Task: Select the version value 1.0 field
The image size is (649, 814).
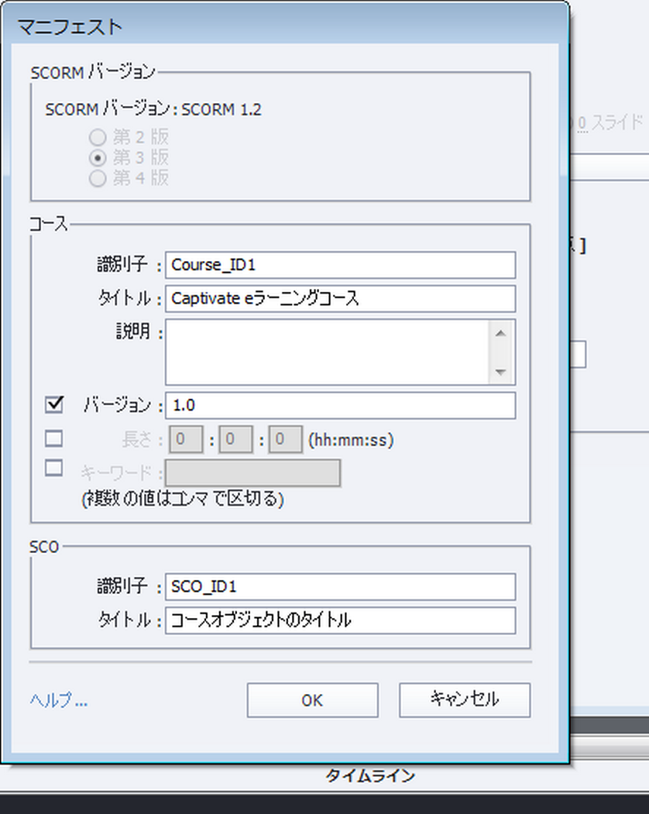Action: coord(341,405)
